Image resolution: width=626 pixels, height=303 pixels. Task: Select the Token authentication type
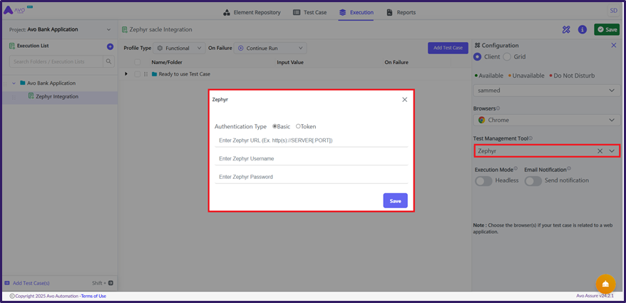click(299, 126)
